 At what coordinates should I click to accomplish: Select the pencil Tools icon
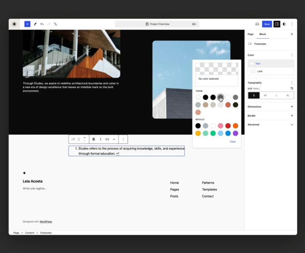pyautogui.click(x=35, y=24)
